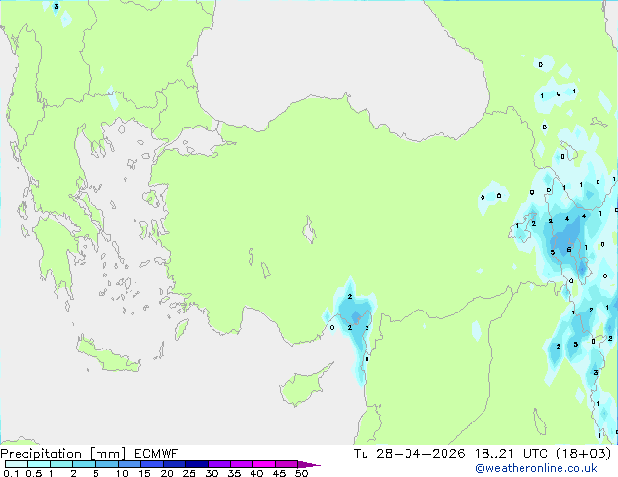Click the 1–2 mm legend color swatch
Screen dimensions: 618x477
61,464
